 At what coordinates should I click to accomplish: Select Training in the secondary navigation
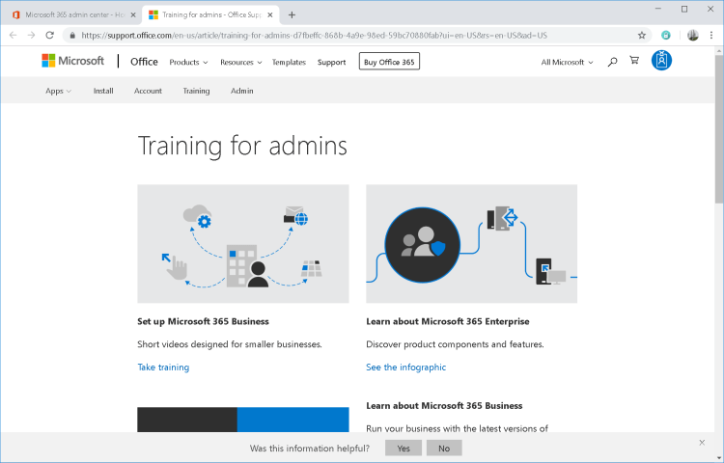pos(196,91)
